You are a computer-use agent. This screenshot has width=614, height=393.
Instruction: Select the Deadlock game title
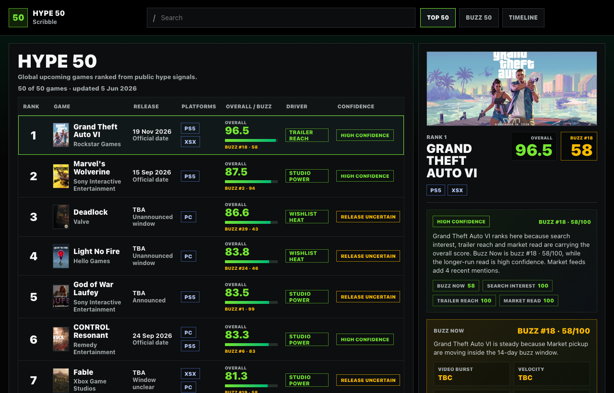click(91, 212)
